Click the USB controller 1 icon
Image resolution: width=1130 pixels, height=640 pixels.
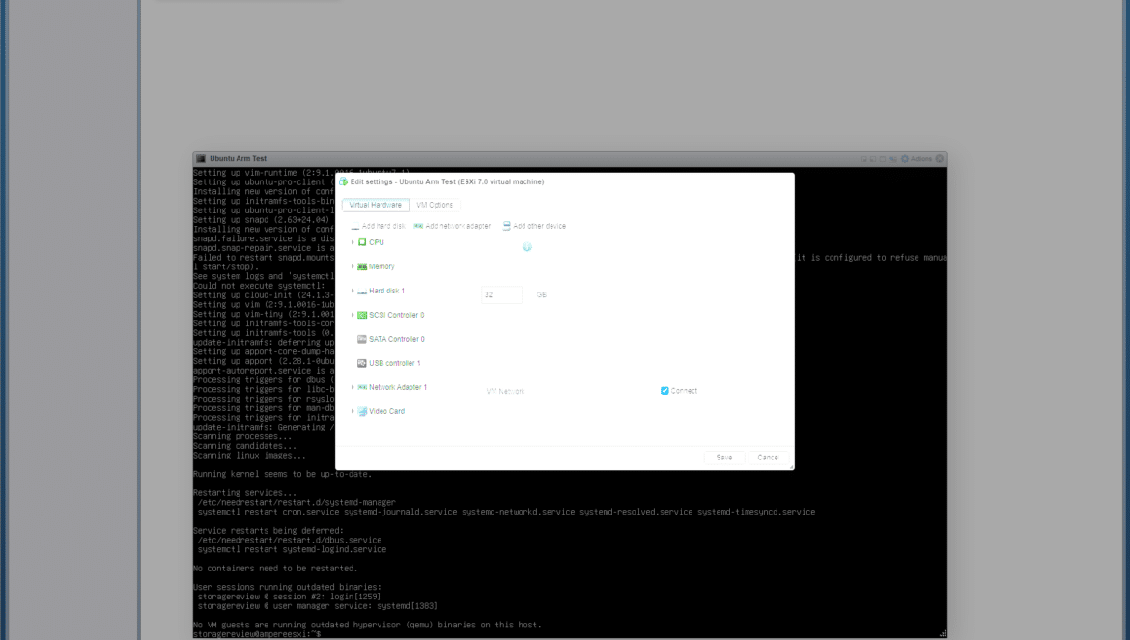362,363
